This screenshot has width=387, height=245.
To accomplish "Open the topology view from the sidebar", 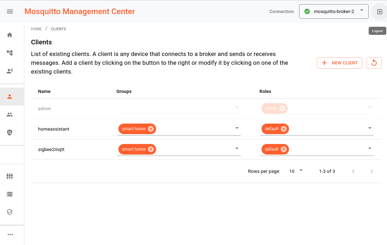I will [x=10, y=52].
